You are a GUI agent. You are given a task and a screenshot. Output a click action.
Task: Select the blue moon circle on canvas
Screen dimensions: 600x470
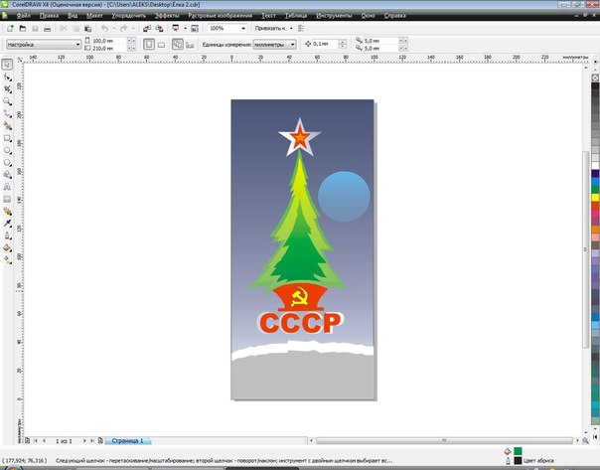[x=344, y=197]
